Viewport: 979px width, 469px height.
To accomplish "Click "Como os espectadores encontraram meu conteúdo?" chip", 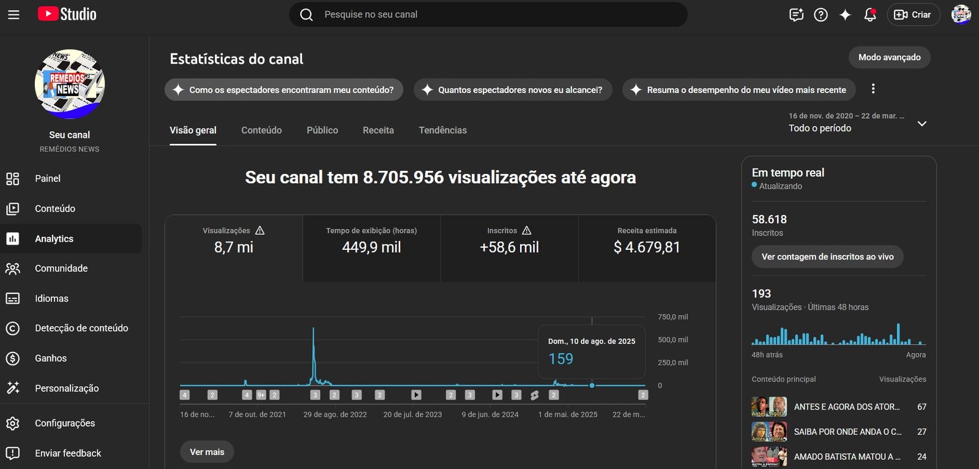I will pos(284,90).
